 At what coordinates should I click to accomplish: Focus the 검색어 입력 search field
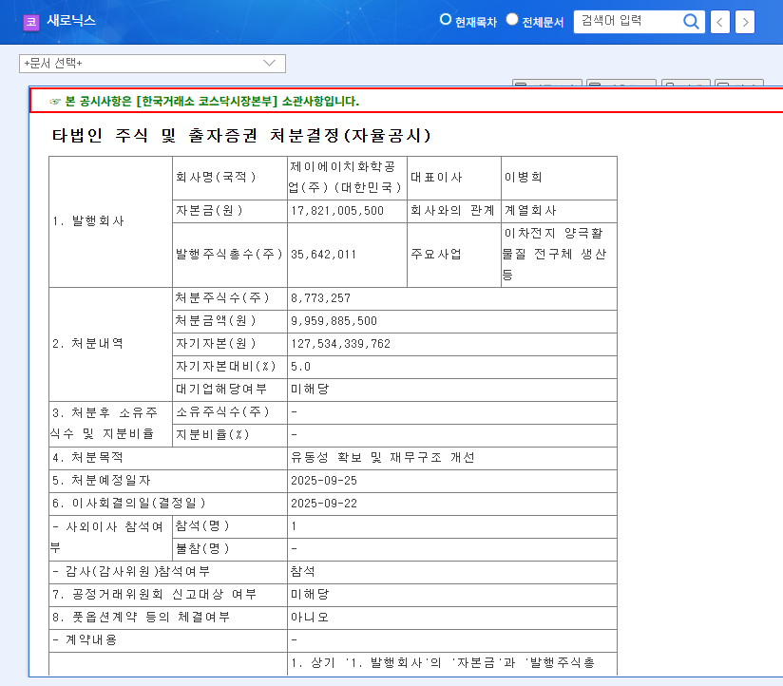tap(628, 22)
